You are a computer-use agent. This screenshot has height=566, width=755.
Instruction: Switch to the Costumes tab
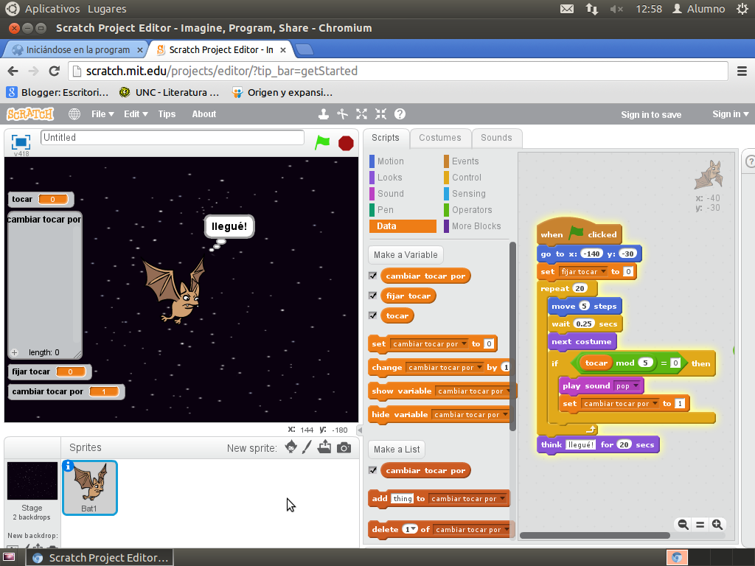[439, 138]
